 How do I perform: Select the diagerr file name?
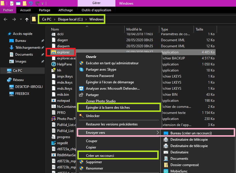click(x=62, y=40)
